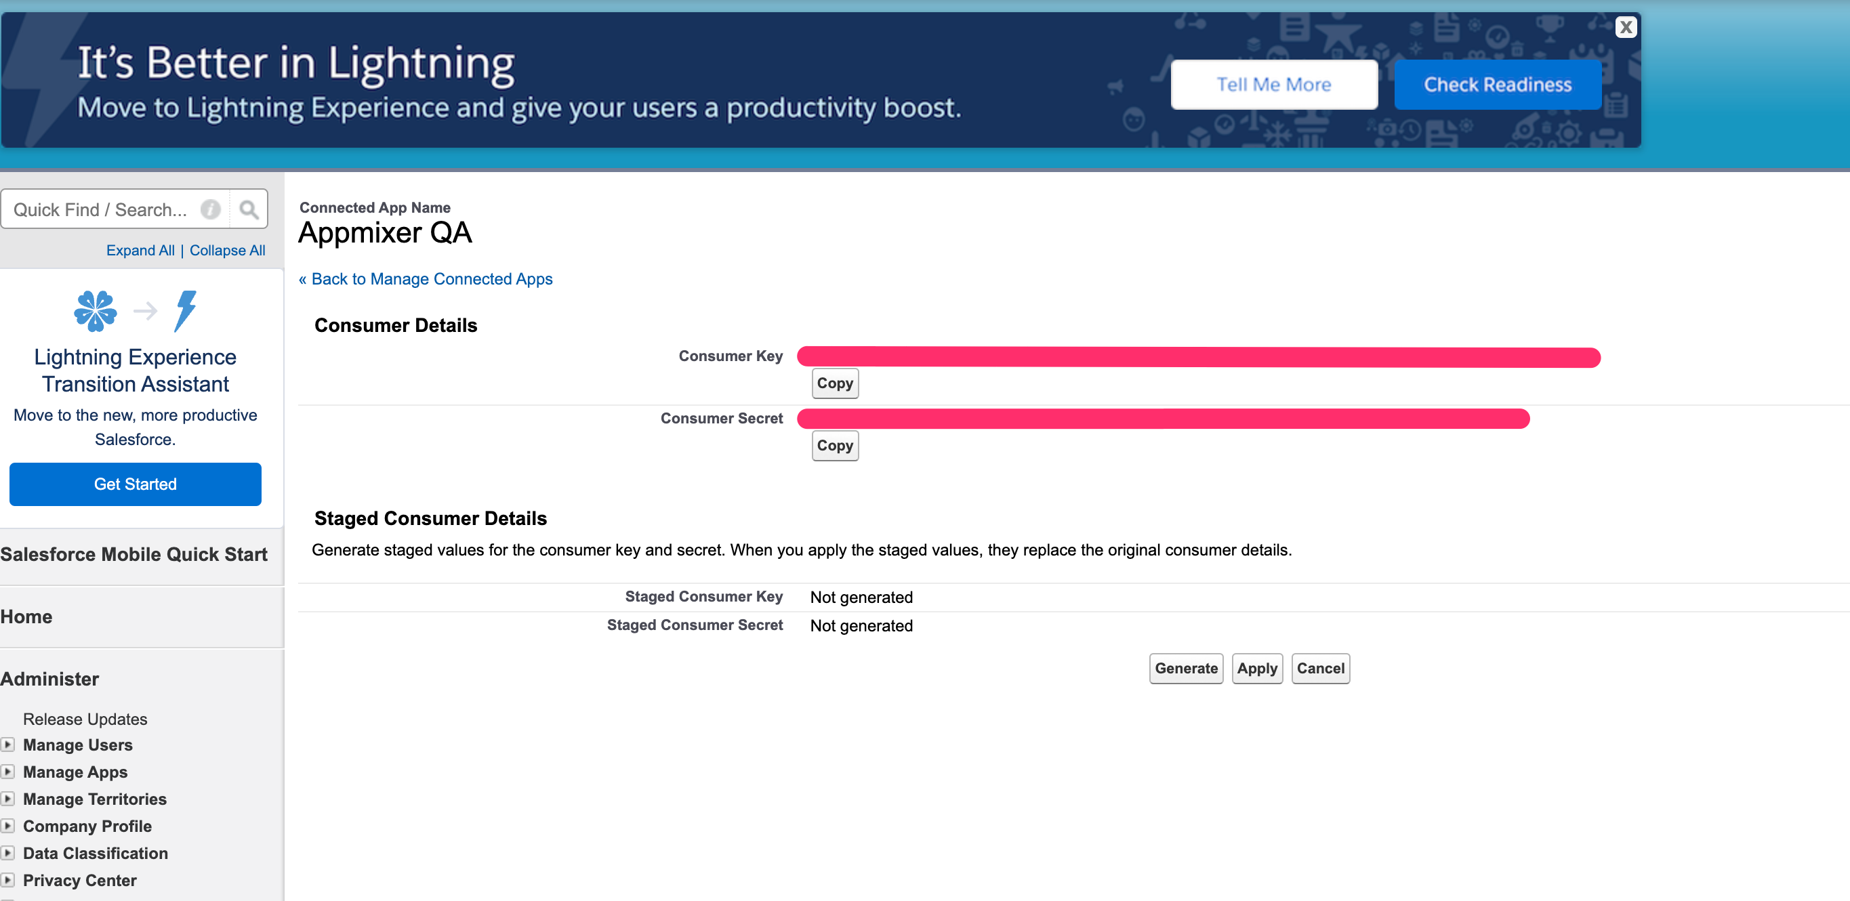Viewport: 1850px width, 901px height.
Task: Click the Expand All link
Action: coord(140,250)
